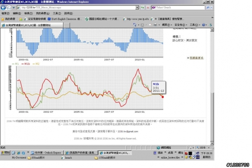Open the search provider dropdown arrow

tap(211, 7)
